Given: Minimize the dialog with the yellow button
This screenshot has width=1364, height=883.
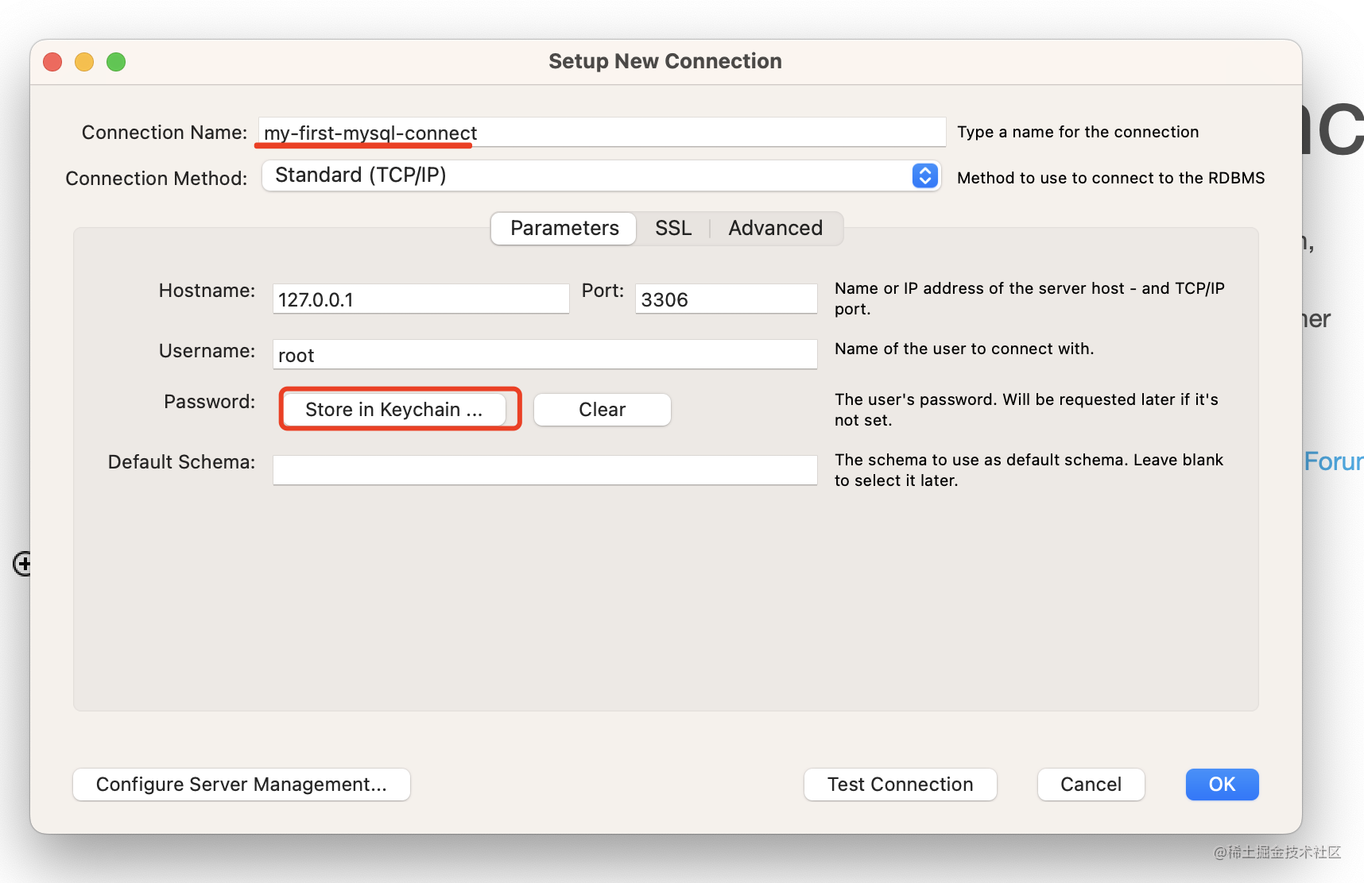Looking at the screenshot, I should [84, 62].
